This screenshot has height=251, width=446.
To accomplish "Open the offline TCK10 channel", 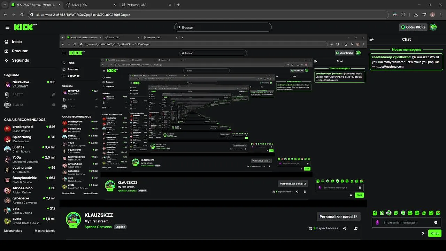I will click(30, 105).
